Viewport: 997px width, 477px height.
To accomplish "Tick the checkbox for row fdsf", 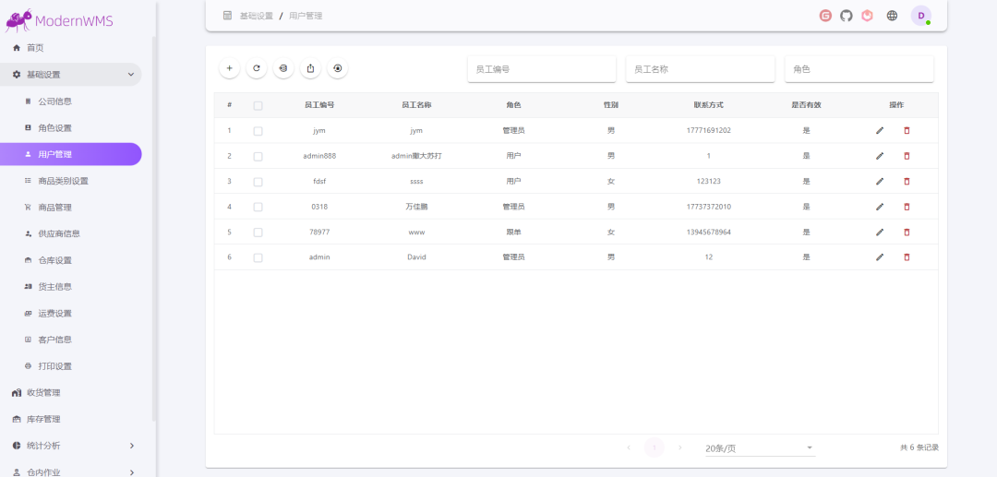I will 258,182.
